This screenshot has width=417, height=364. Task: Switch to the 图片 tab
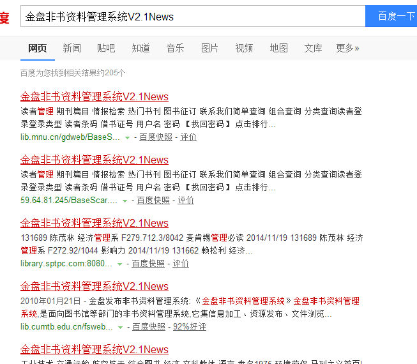point(209,48)
